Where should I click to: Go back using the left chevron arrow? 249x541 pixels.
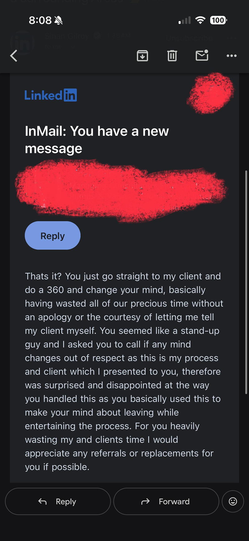coord(14,56)
